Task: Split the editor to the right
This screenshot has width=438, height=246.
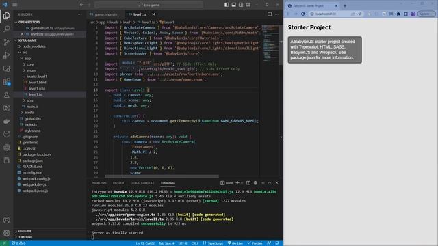Action: pos(270,14)
